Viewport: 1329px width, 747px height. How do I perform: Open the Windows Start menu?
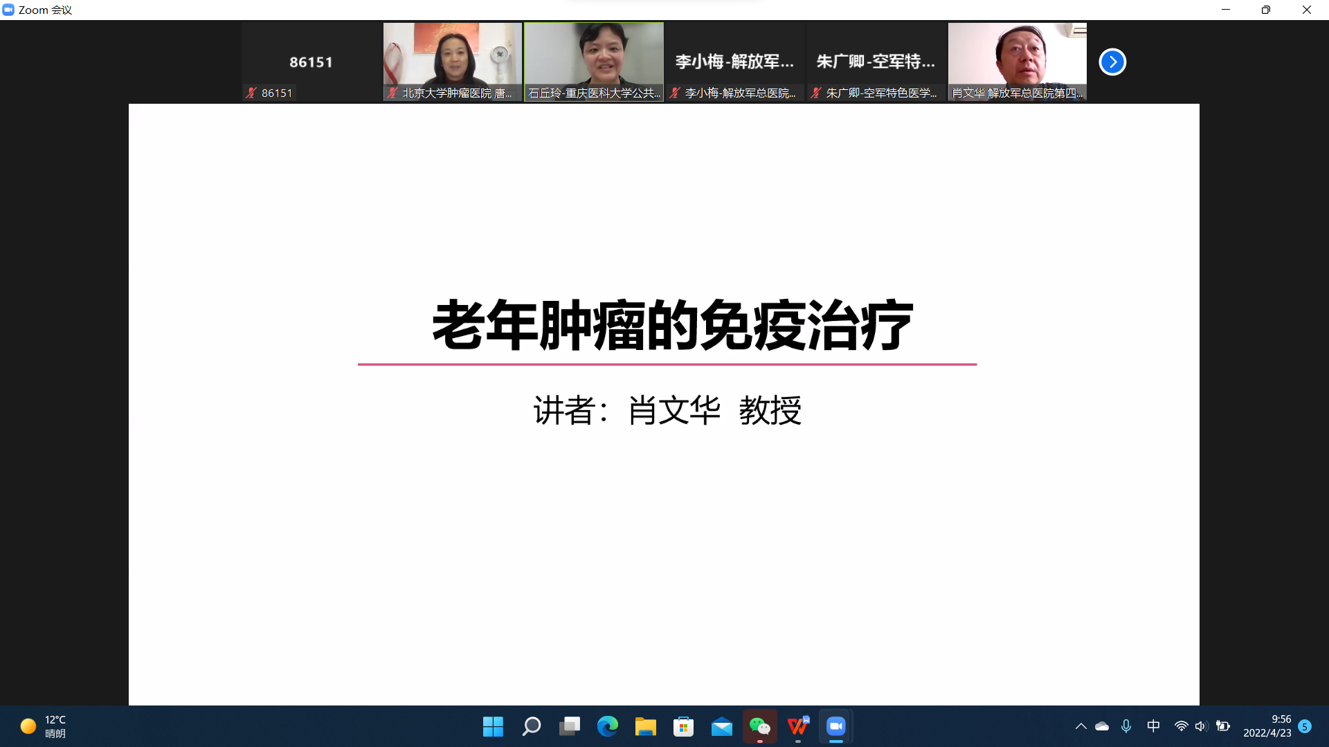coord(493,726)
